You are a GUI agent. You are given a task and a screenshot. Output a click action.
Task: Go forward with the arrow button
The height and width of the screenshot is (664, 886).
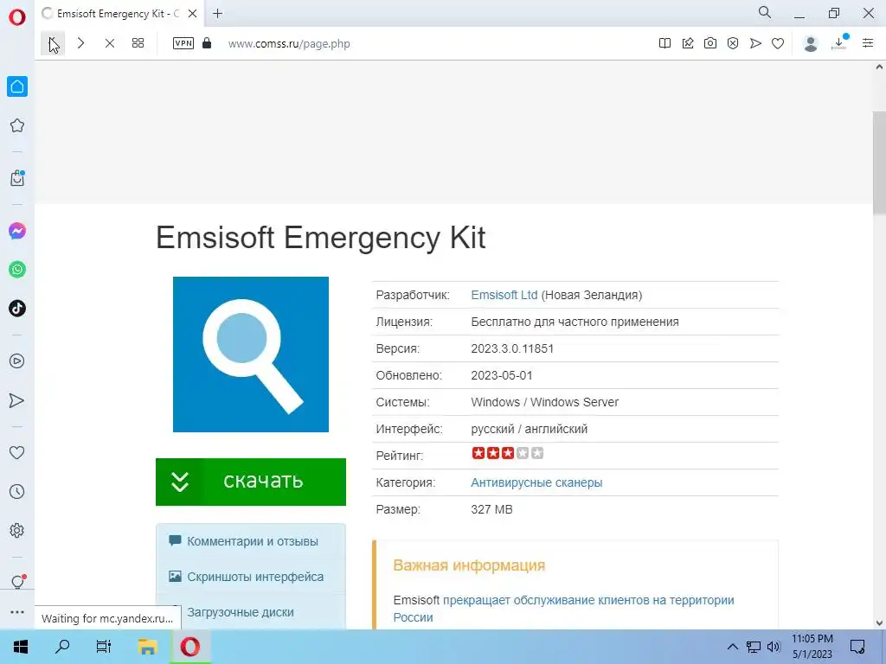click(x=80, y=43)
